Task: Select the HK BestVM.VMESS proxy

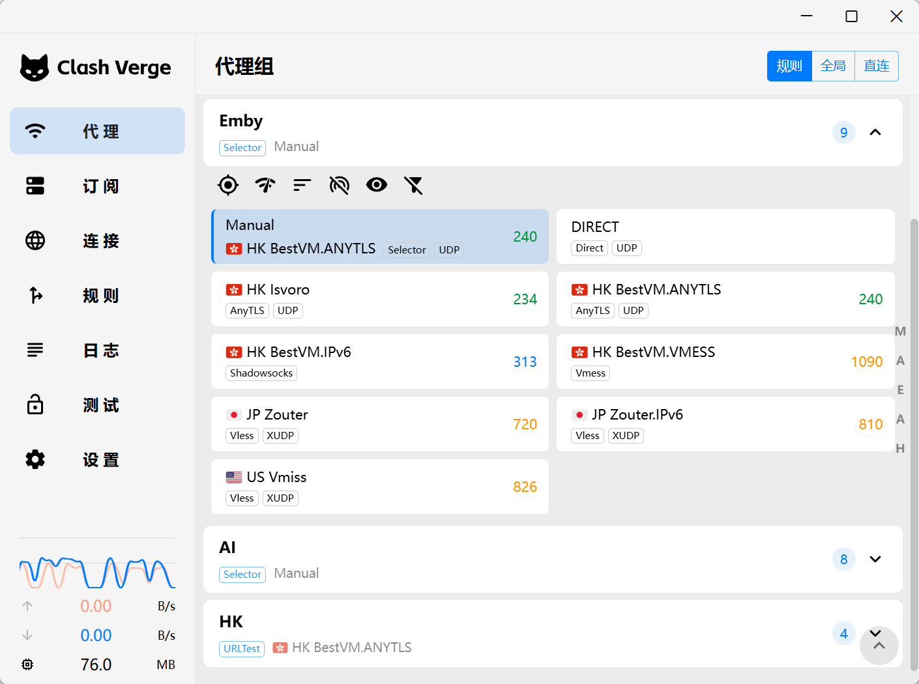Action: (x=725, y=362)
